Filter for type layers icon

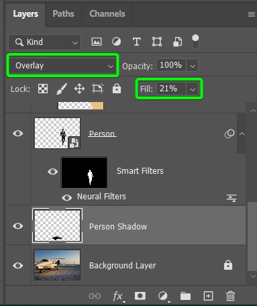(x=137, y=42)
